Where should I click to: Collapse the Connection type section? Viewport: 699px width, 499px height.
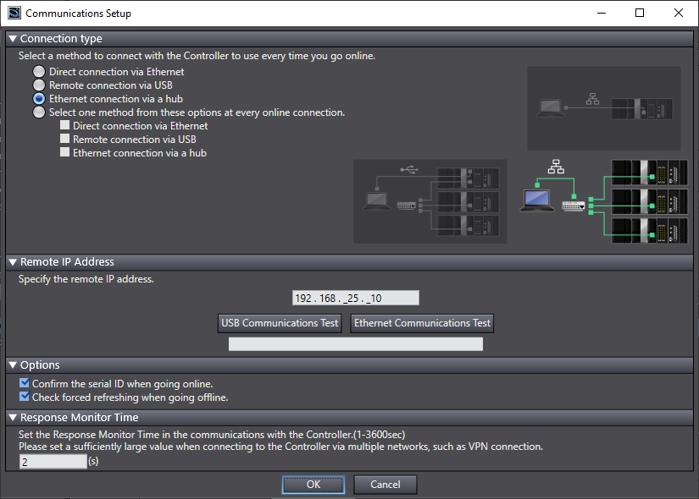click(13, 39)
